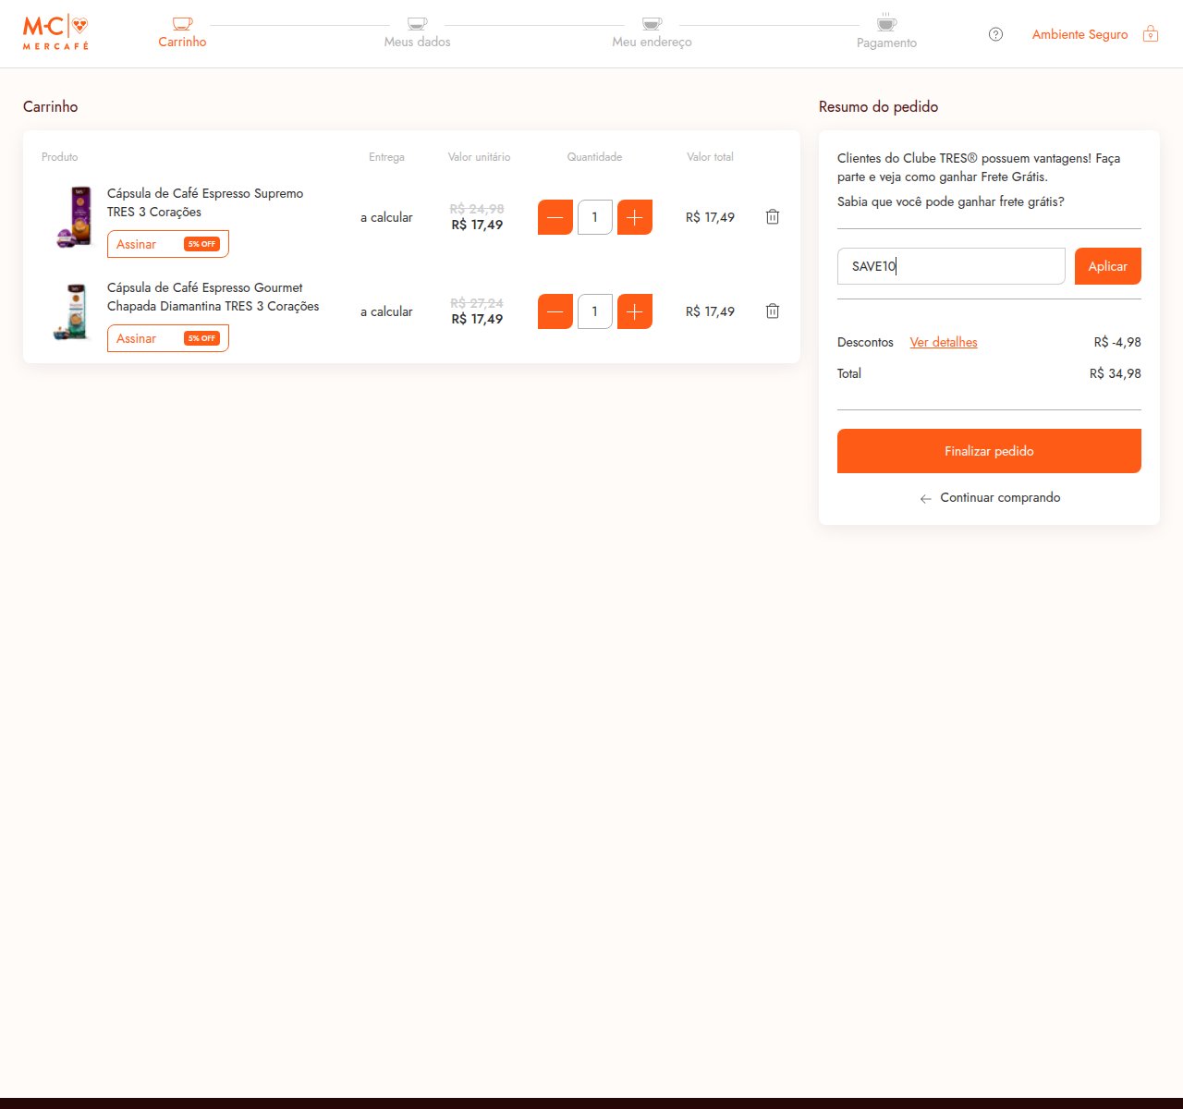This screenshot has width=1183, height=1109.
Task: Click struck-through price R$ 24,98
Action: (x=477, y=209)
